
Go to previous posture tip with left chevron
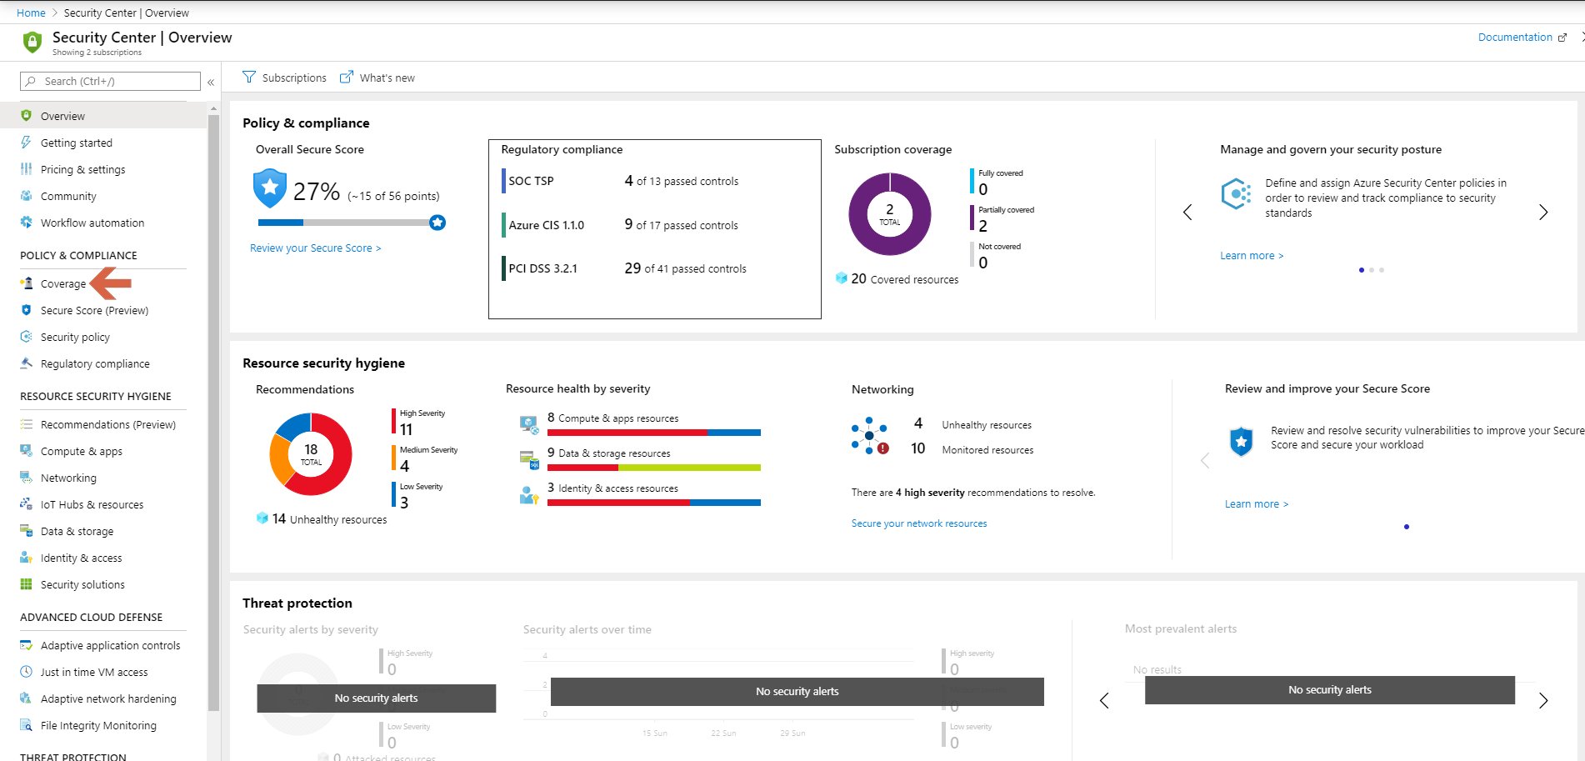[1187, 212]
